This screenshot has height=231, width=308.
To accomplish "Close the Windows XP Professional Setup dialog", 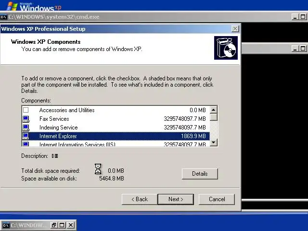I will point(235,29).
